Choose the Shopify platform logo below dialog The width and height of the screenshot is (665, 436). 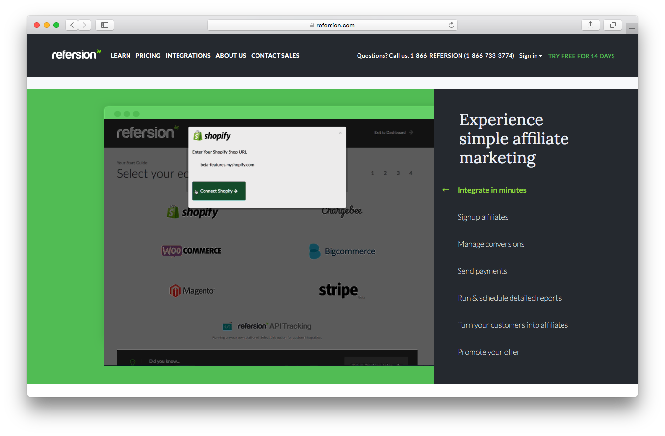coord(192,211)
